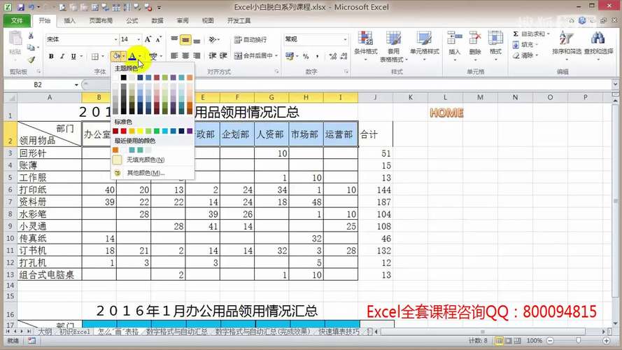Image resolution: width=622 pixels, height=350 pixels.
Task: Click the Format Painter brush icon
Action: click(x=31, y=59)
